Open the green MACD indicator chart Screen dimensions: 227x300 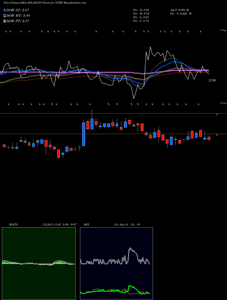click(x=39, y=264)
